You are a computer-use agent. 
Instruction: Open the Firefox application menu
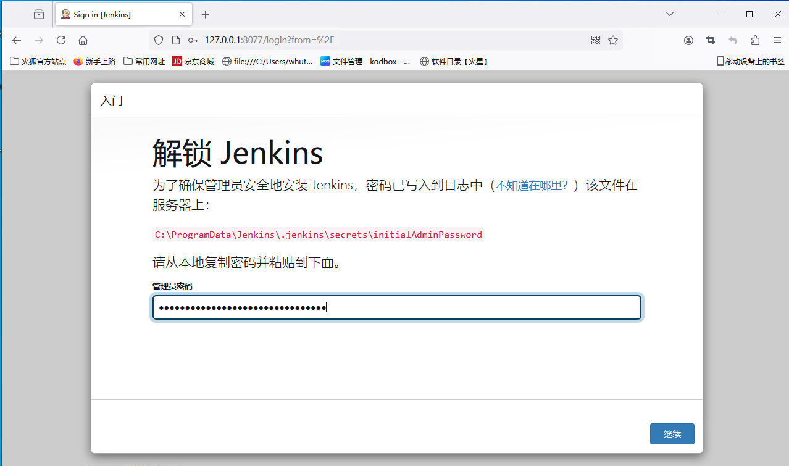[x=777, y=40]
